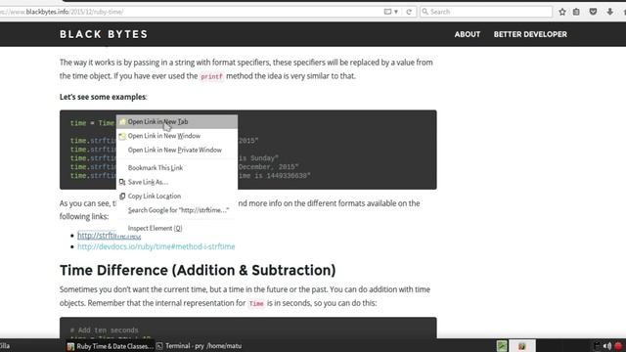Open the address bar history dropdown
The width and height of the screenshot is (626, 352).
tap(396, 12)
